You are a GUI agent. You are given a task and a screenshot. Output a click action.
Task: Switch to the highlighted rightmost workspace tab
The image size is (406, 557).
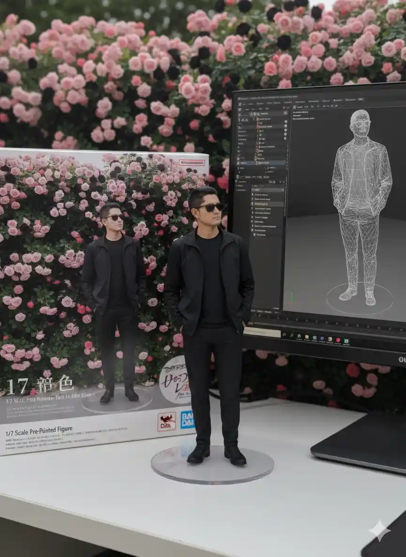(360, 100)
